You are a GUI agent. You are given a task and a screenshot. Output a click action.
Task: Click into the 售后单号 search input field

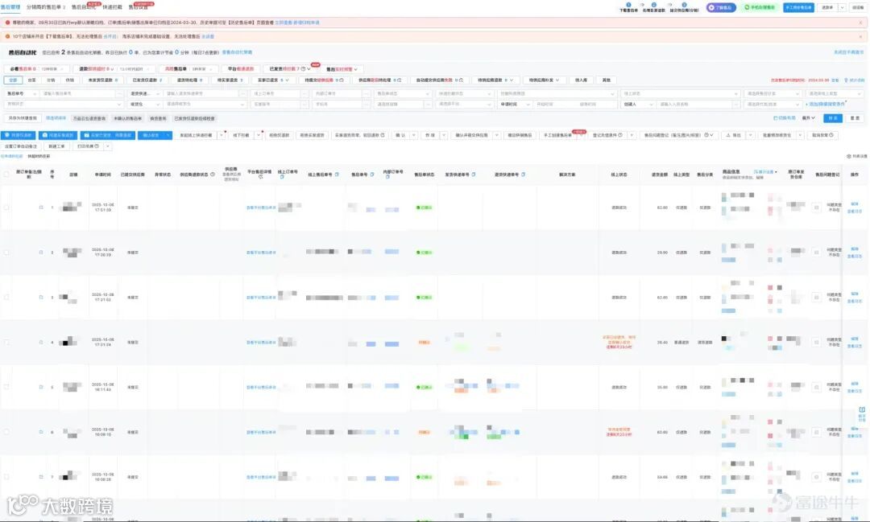click(79, 93)
